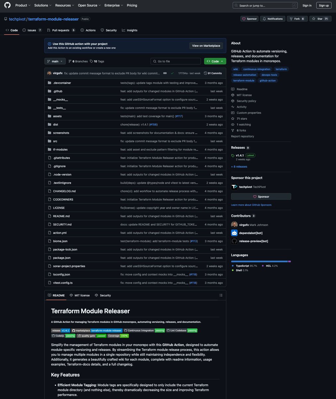Open the action.yml file
336x399 pixels.
pos(60,233)
